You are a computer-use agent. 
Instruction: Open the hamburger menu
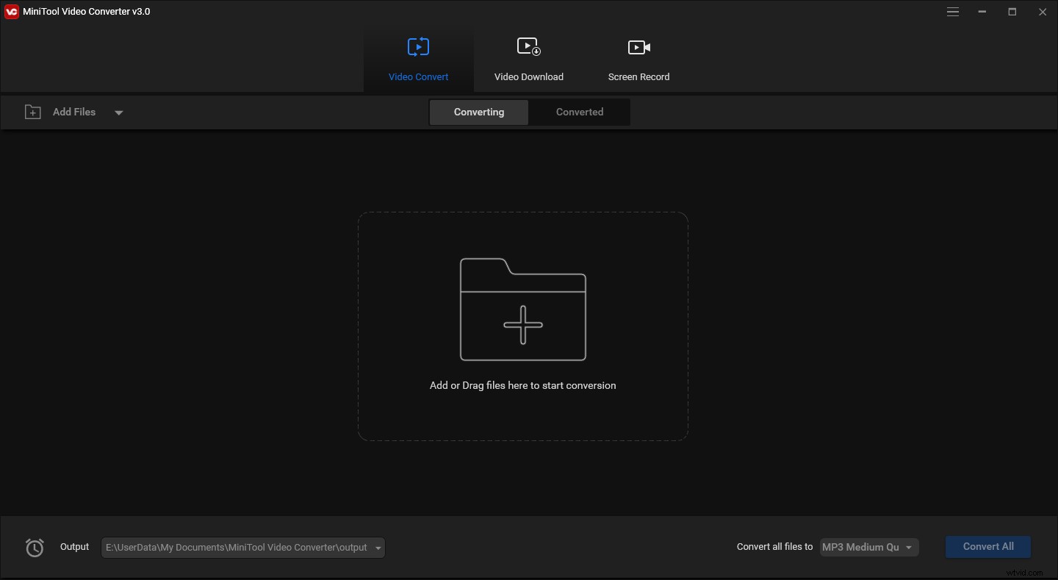coord(952,12)
